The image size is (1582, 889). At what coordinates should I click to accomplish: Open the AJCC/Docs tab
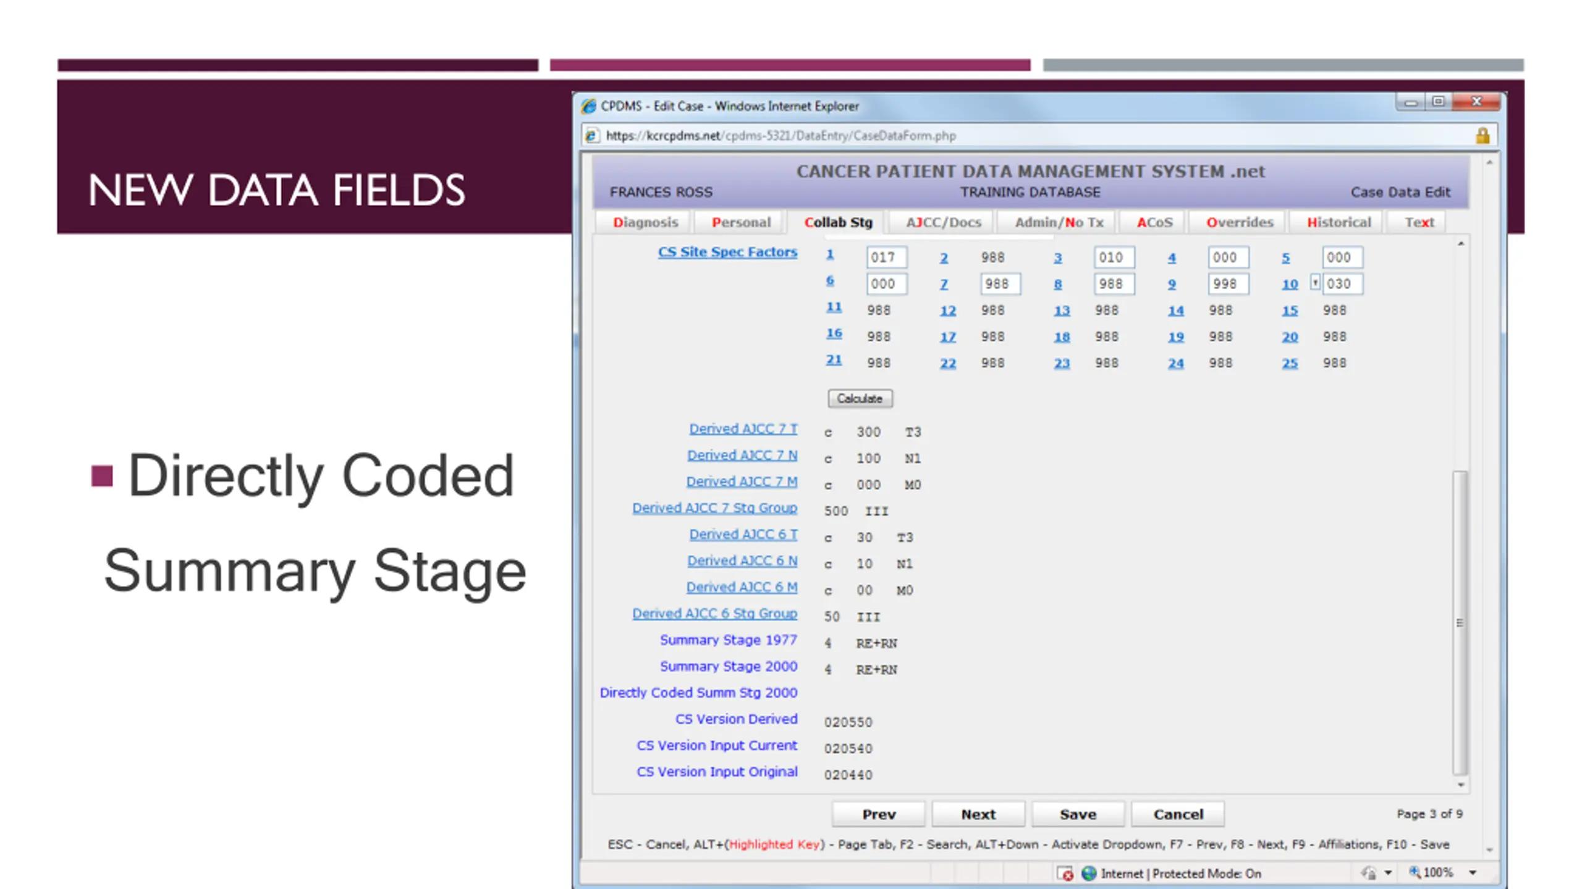coord(943,222)
